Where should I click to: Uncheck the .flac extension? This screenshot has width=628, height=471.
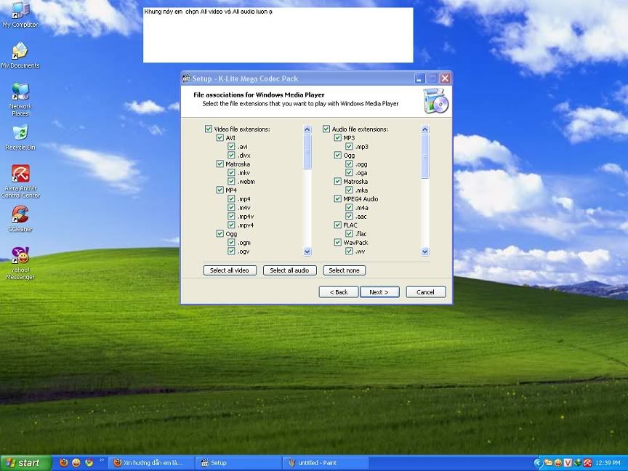pyautogui.click(x=349, y=233)
